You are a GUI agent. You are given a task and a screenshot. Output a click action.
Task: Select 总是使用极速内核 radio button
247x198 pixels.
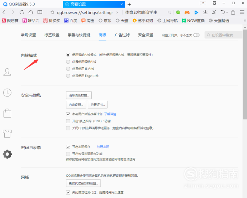tap(68, 62)
